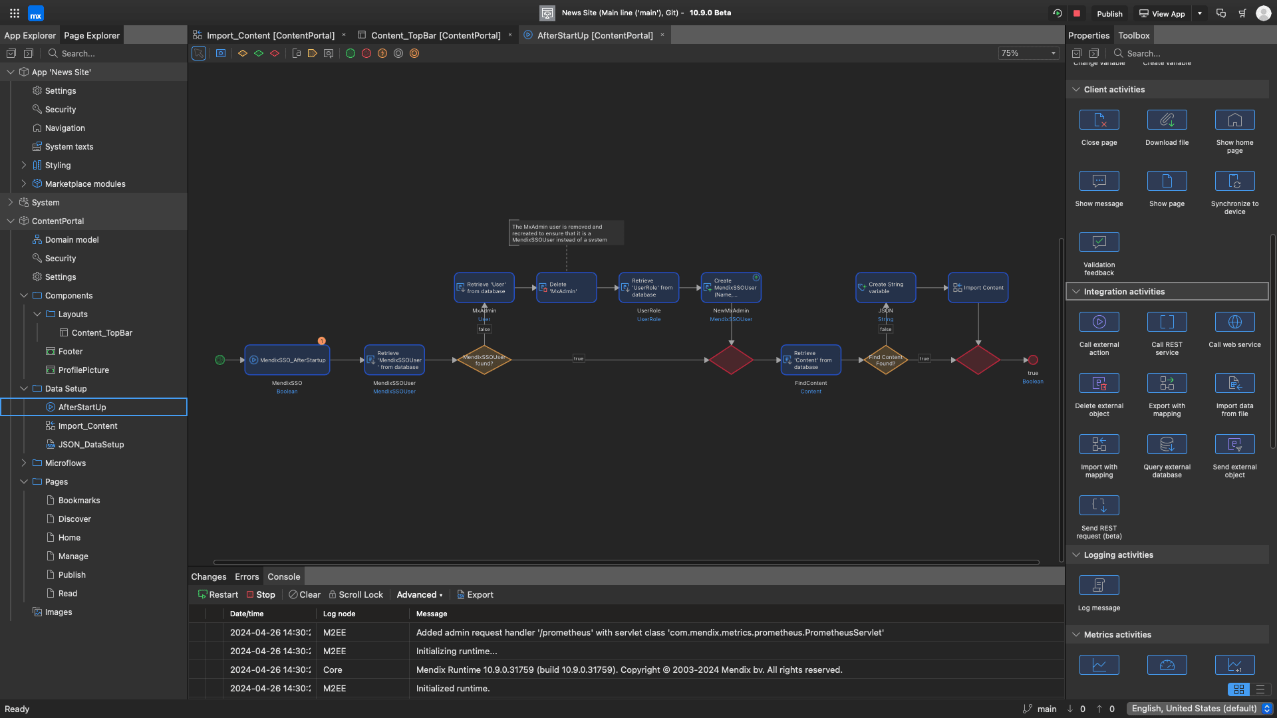The width and height of the screenshot is (1277, 718).
Task: Pick the green Start event tool
Action: coord(351,53)
